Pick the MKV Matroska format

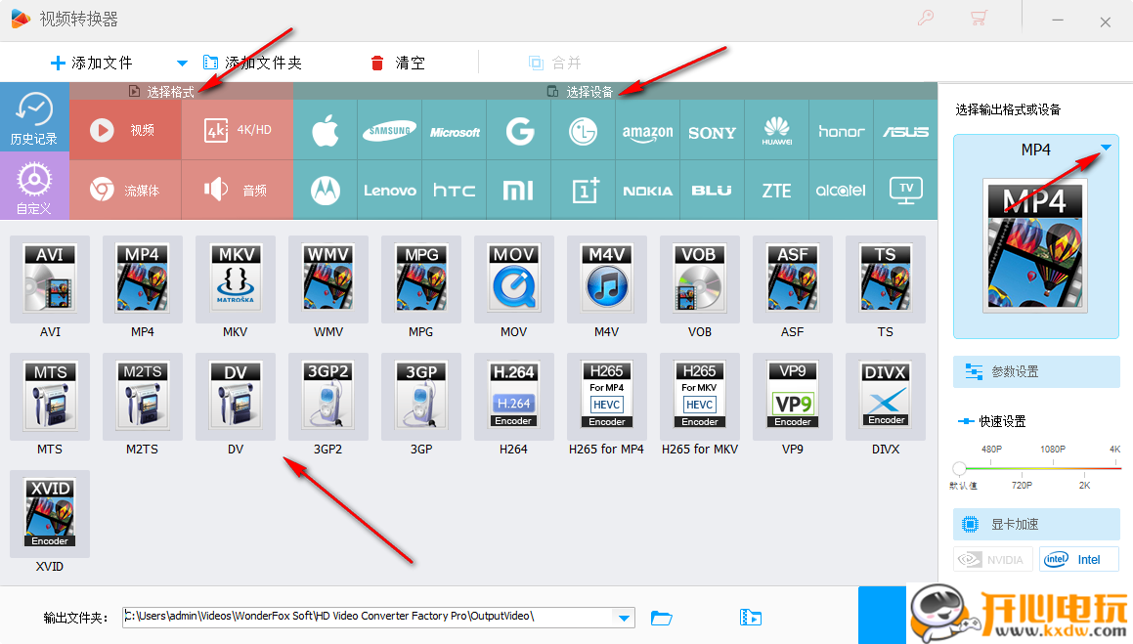click(236, 279)
